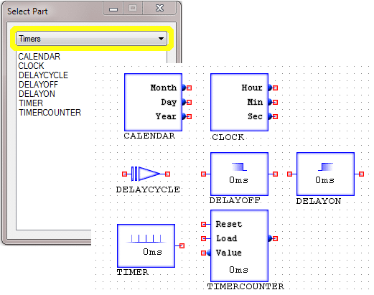Click the dropdown arrow beside Timers

pyautogui.click(x=161, y=39)
